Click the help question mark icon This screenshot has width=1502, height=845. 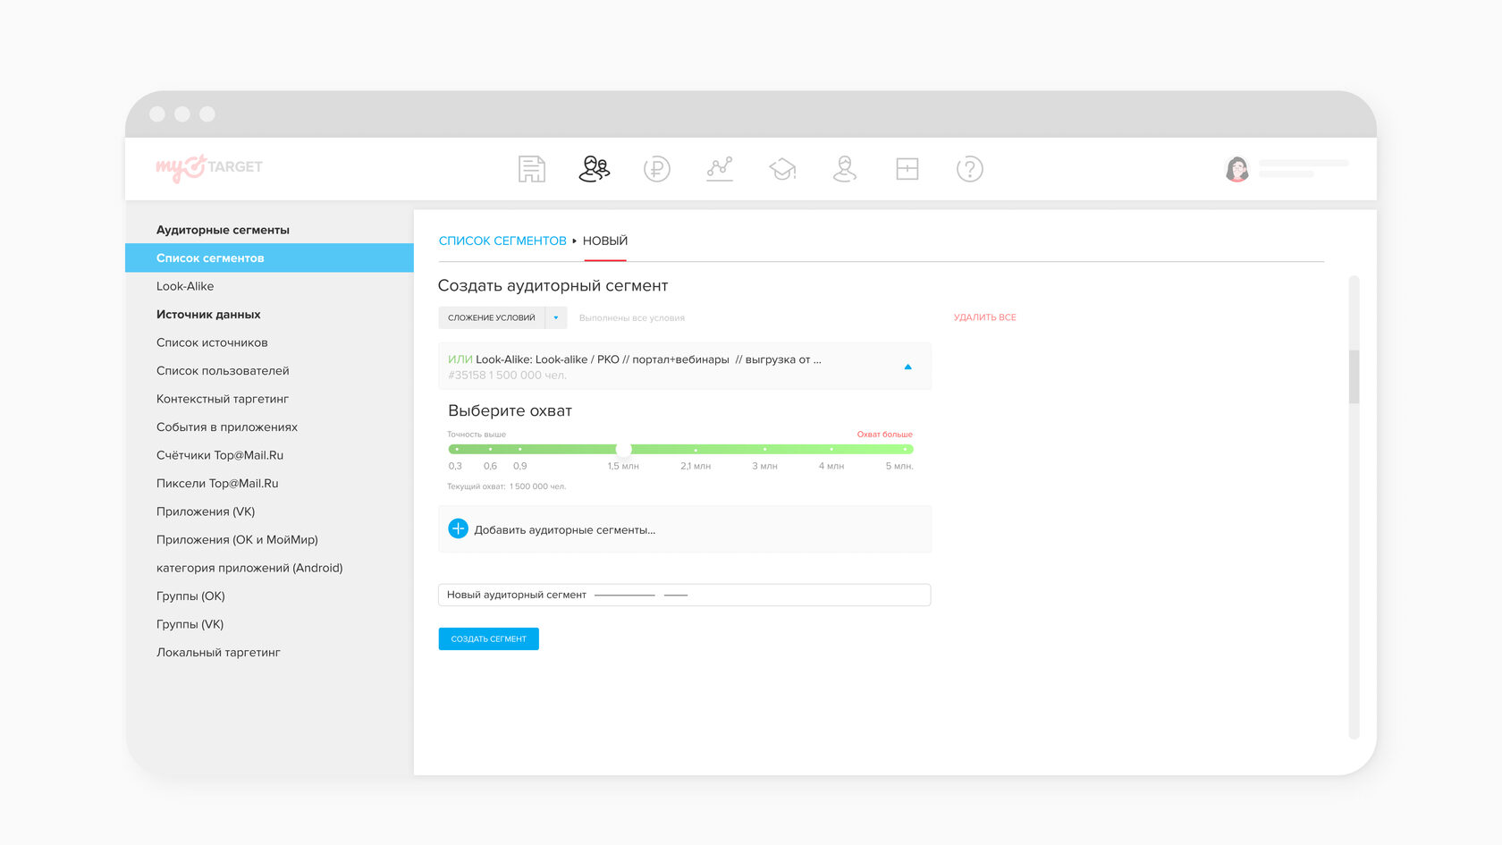pos(970,169)
